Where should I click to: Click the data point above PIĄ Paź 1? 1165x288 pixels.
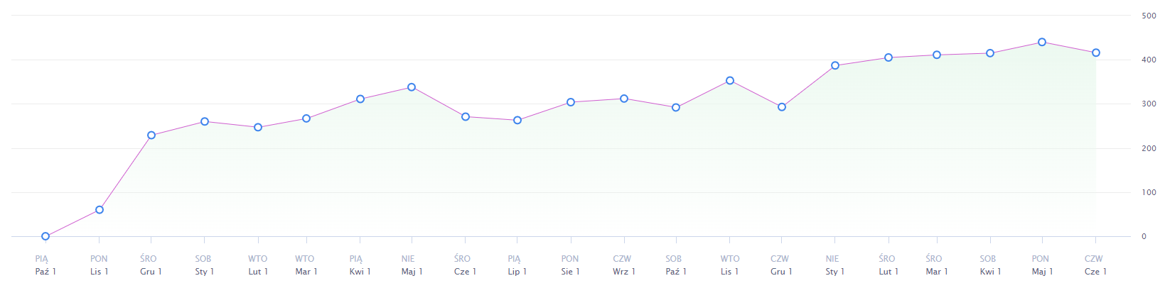pos(45,236)
